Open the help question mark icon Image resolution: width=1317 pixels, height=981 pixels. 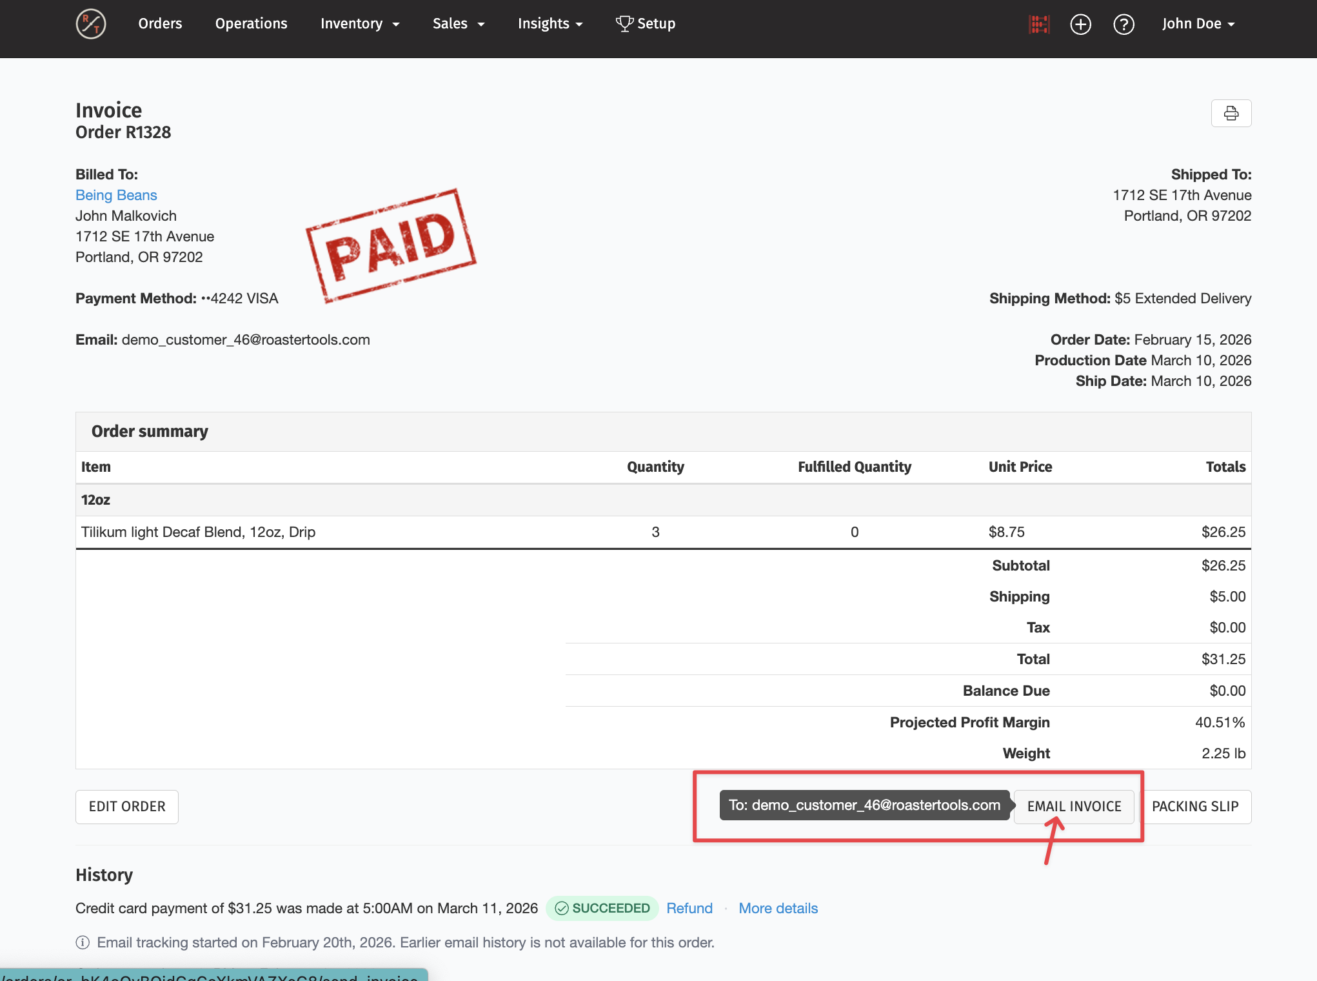click(1124, 25)
